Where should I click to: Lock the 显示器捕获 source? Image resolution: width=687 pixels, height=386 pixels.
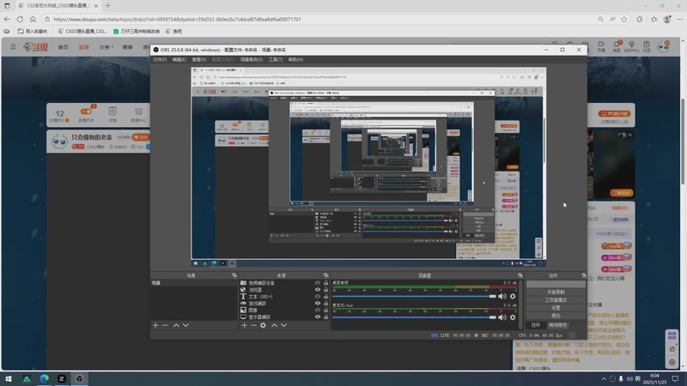tap(325, 317)
